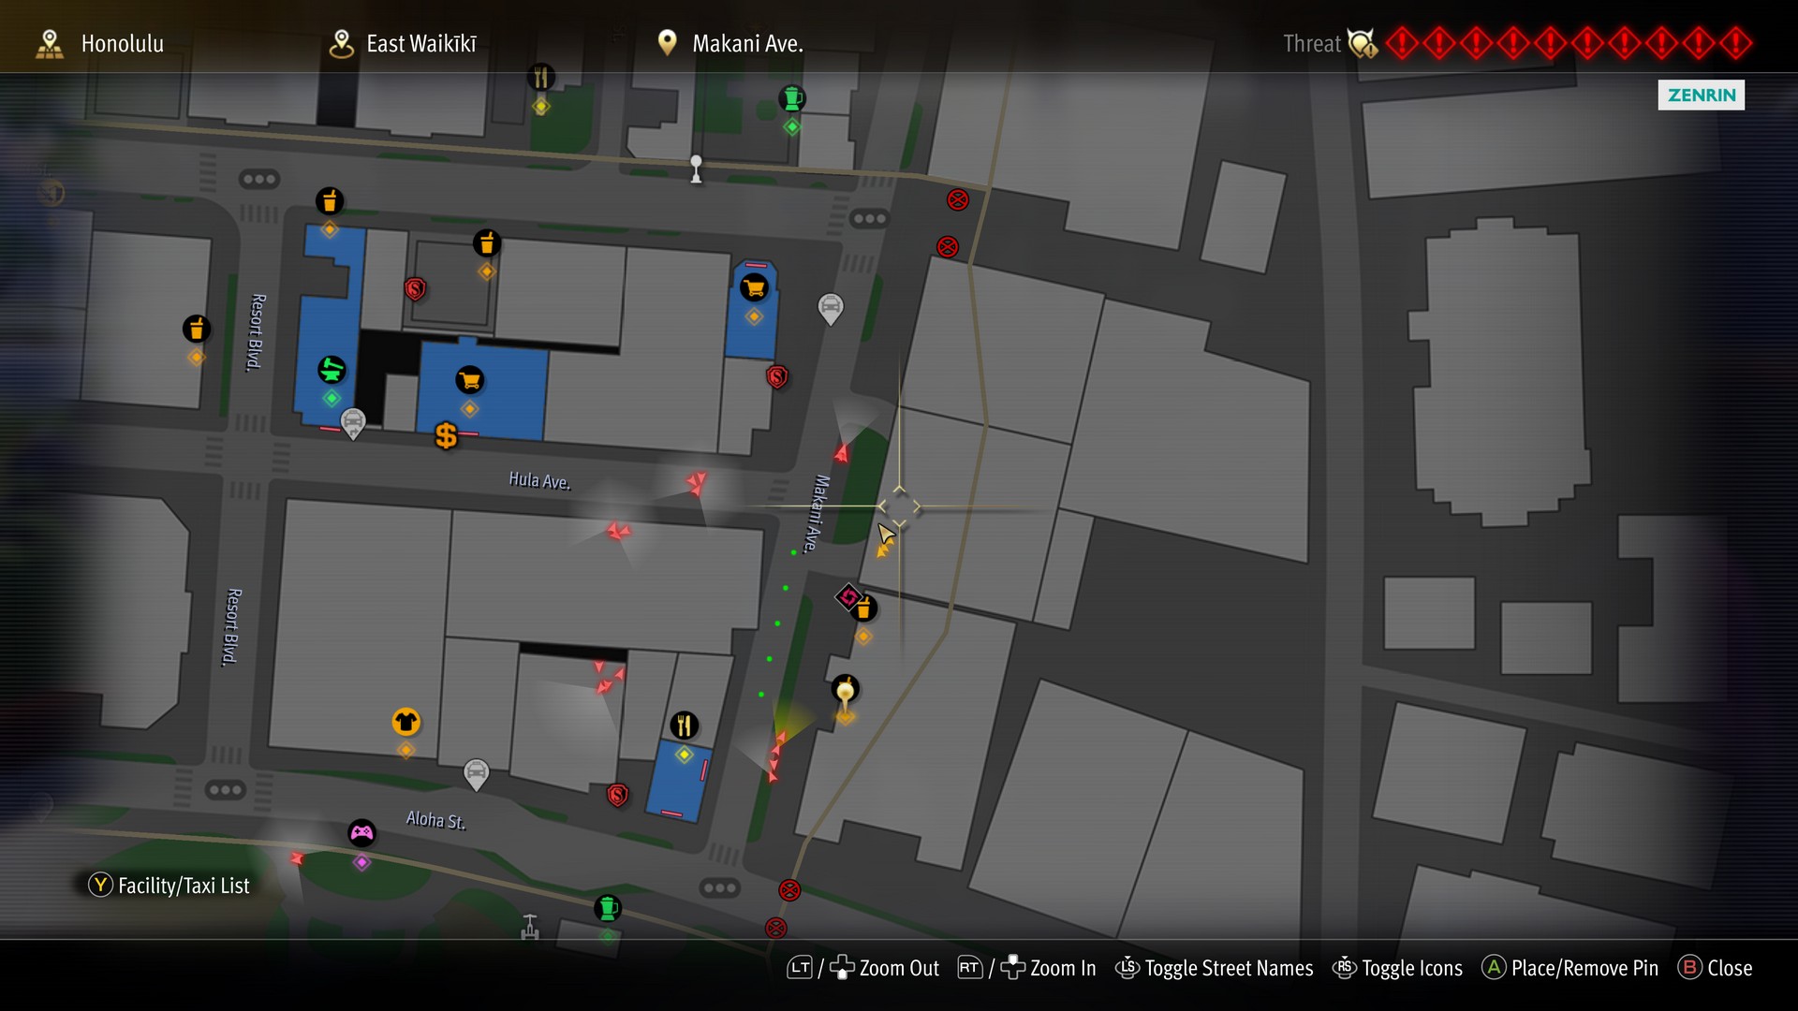Click the Zoom Out control
Viewport: 1798px width, 1011px height.
(x=862, y=968)
